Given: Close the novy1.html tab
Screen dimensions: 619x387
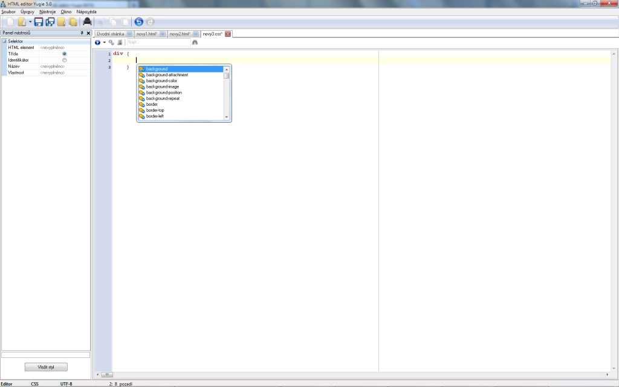Looking at the screenshot, I should (x=163, y=34).
